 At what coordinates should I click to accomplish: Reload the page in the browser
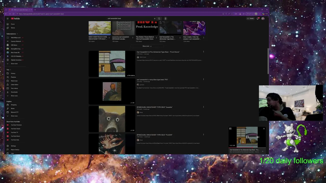pyautogui.click(x=13, y=14)
